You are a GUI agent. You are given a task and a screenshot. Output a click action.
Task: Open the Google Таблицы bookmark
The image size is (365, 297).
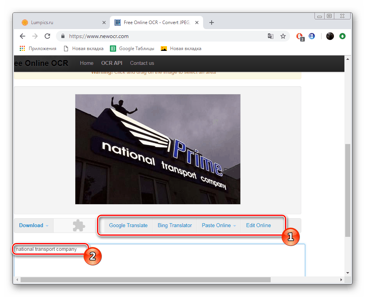[132, 49]
